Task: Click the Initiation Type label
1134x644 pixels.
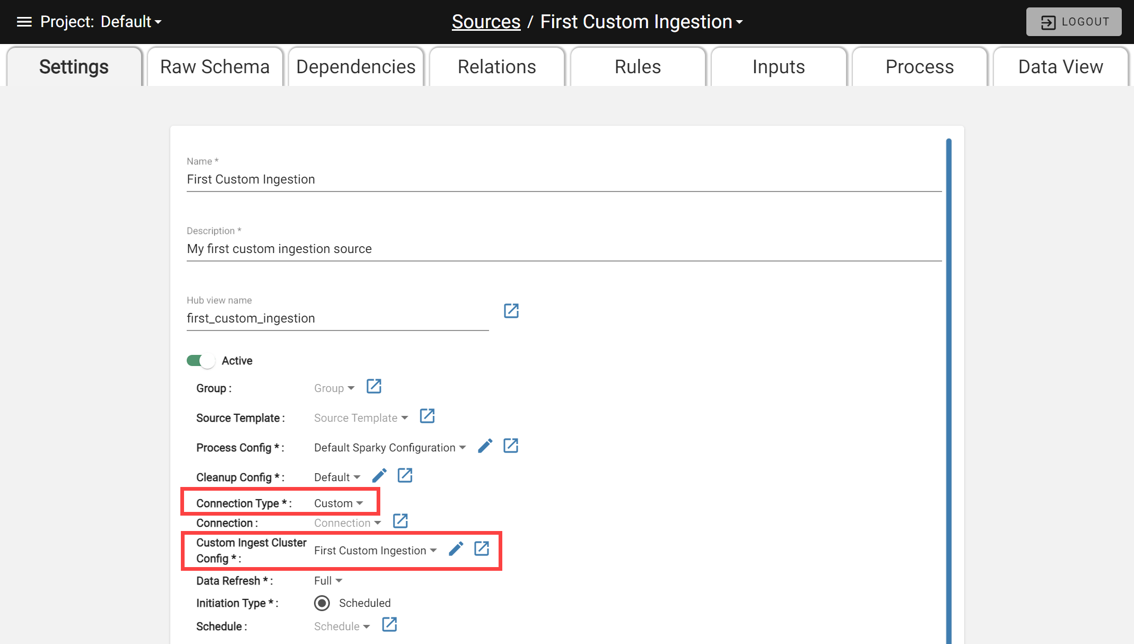Action: coord(237,603)
